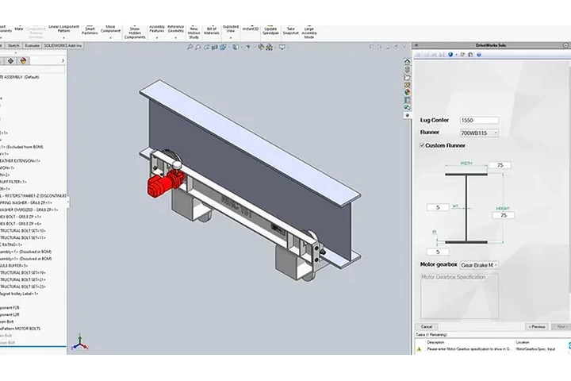Click the Edit Appearance color ball icon
This screenshot has width=571, height=381.
(x=261, y=47)
